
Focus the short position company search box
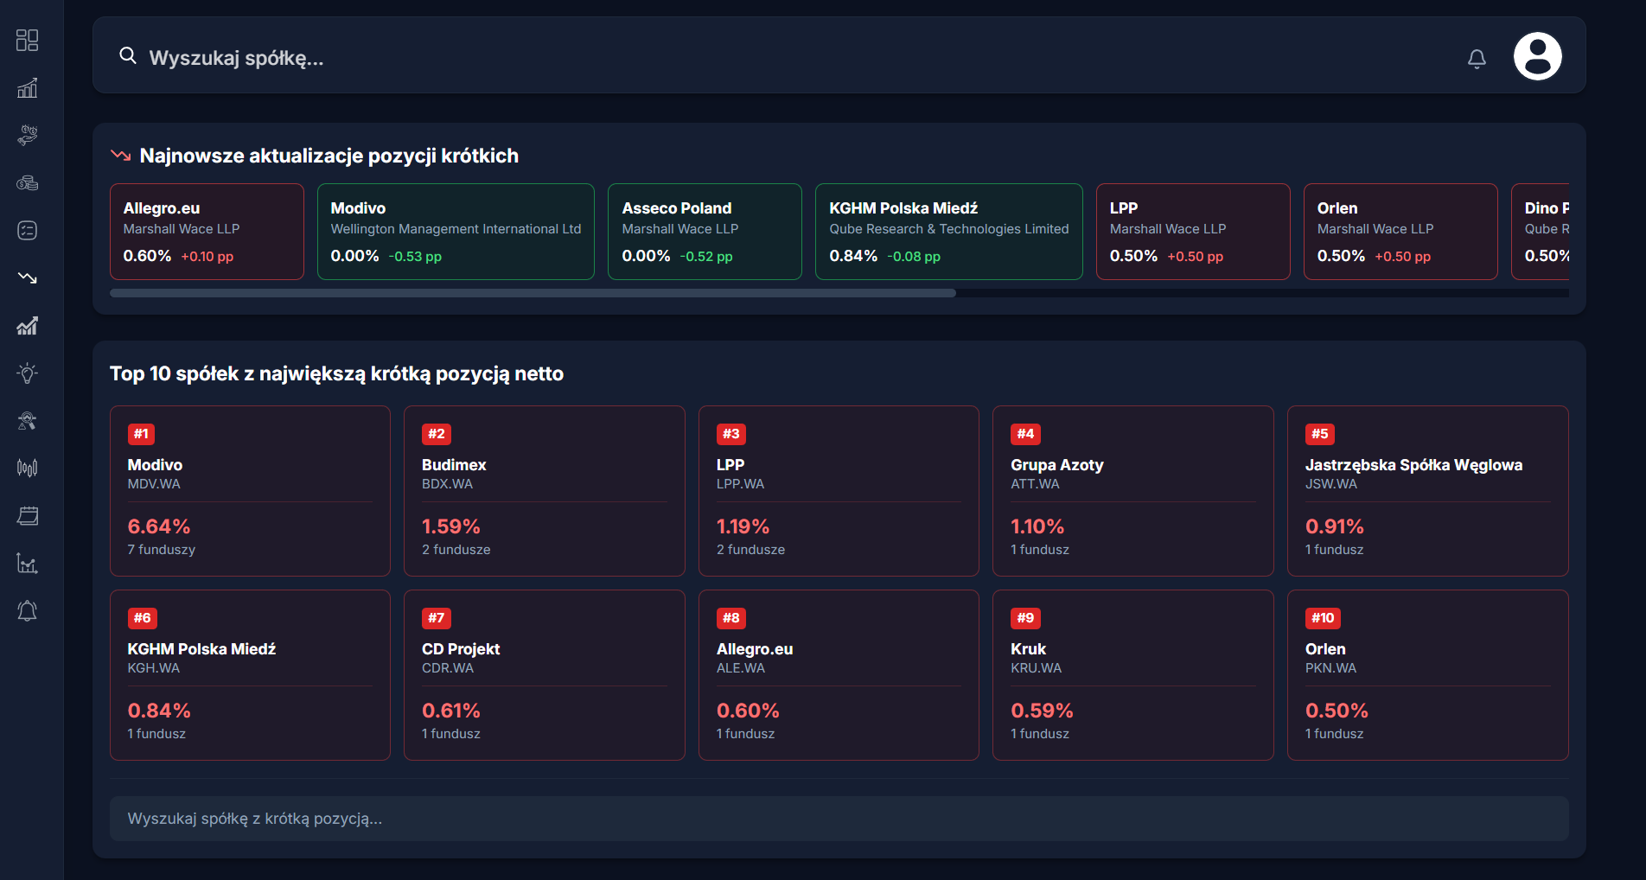point(839,819)
